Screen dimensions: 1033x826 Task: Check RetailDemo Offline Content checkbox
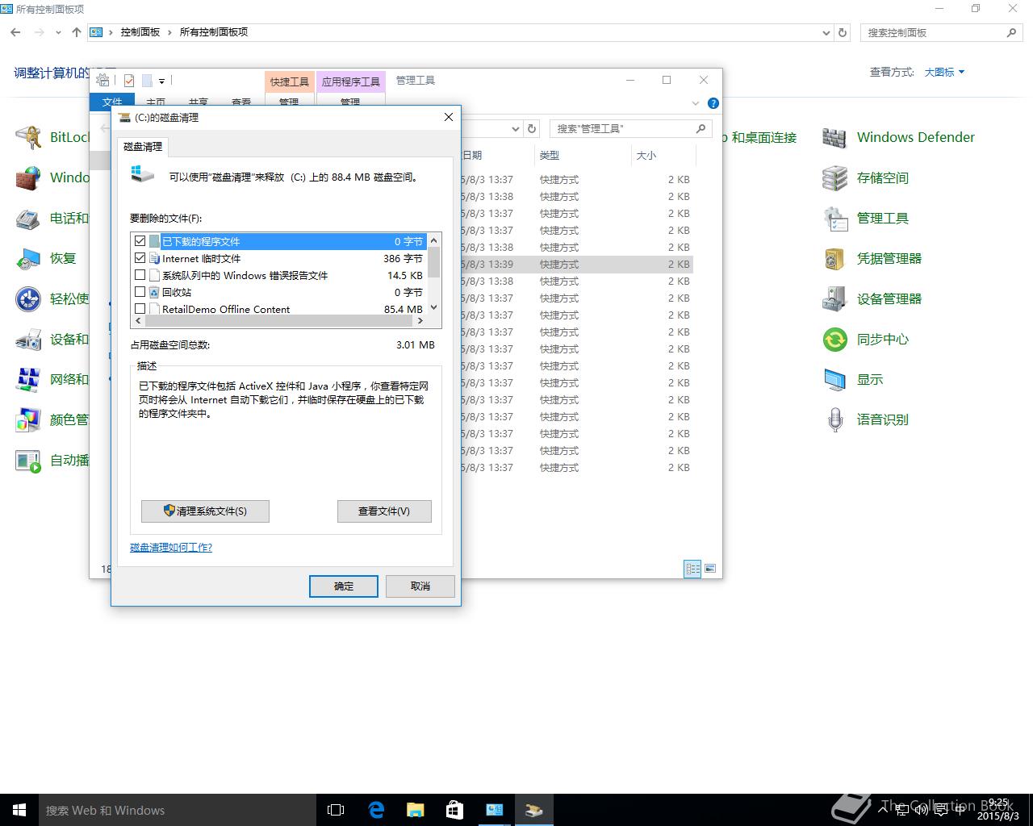click(x=140, y=309)
